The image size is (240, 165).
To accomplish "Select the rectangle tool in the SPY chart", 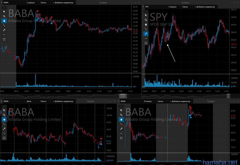I will tap(146, 43).
